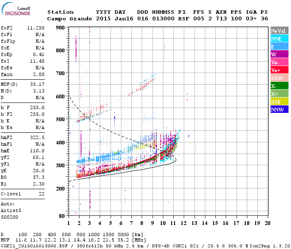Viewport: 291px width, 249px height.
Task: Click the foF2 value 11.250
Action: (x=36, y=28)
